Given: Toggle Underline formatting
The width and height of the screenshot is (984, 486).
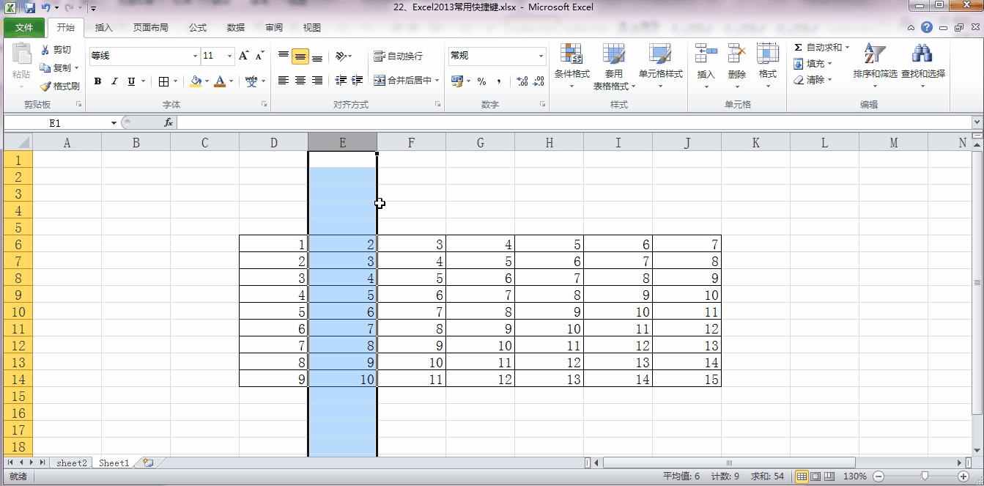Looking at the screenshot, I should pyautogui.click(x=131, y=81).
